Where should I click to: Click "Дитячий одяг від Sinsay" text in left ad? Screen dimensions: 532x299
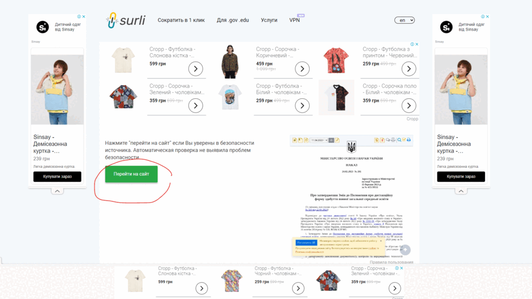(68, 27)
